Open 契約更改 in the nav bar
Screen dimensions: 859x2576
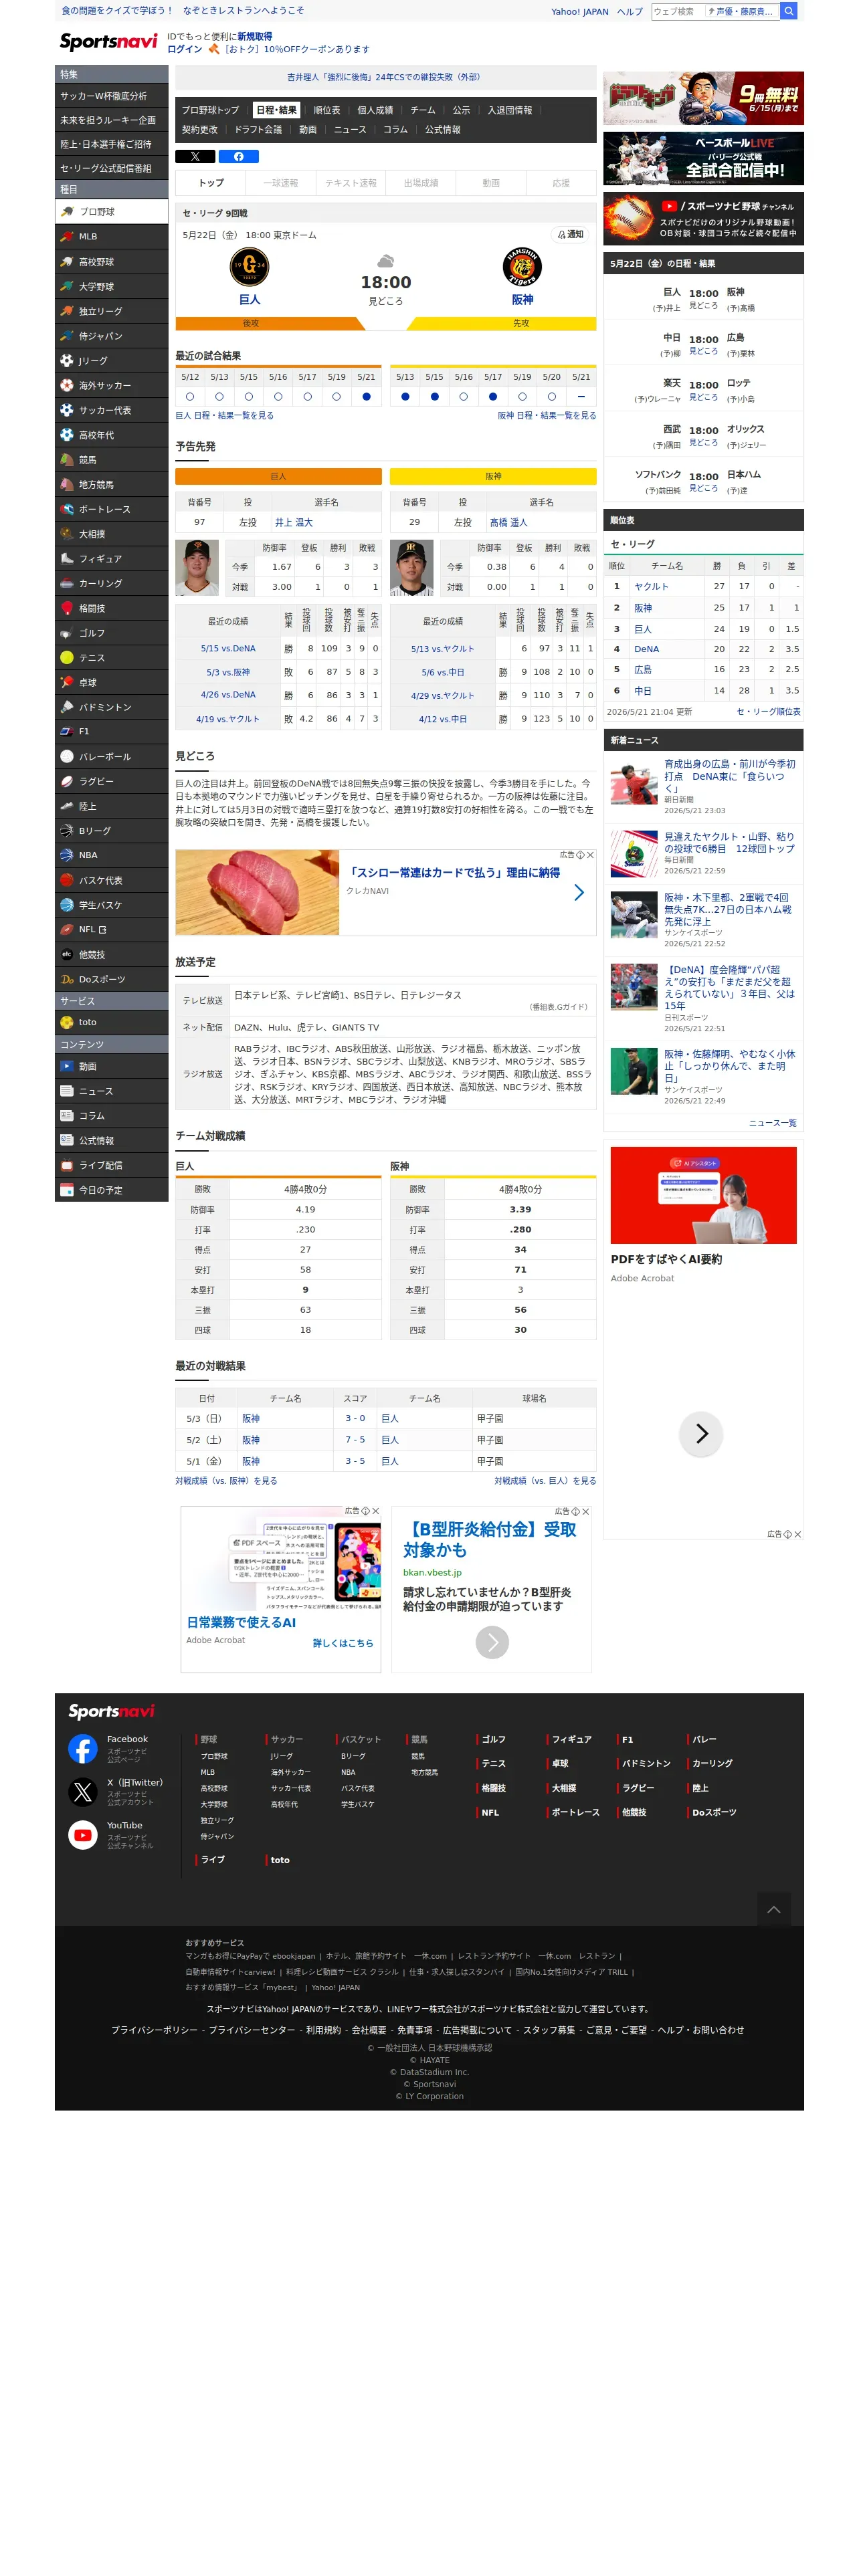click(x=200, y=130)
